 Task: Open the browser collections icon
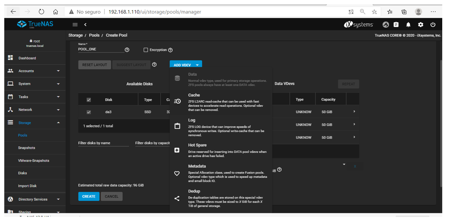(404, 12)
